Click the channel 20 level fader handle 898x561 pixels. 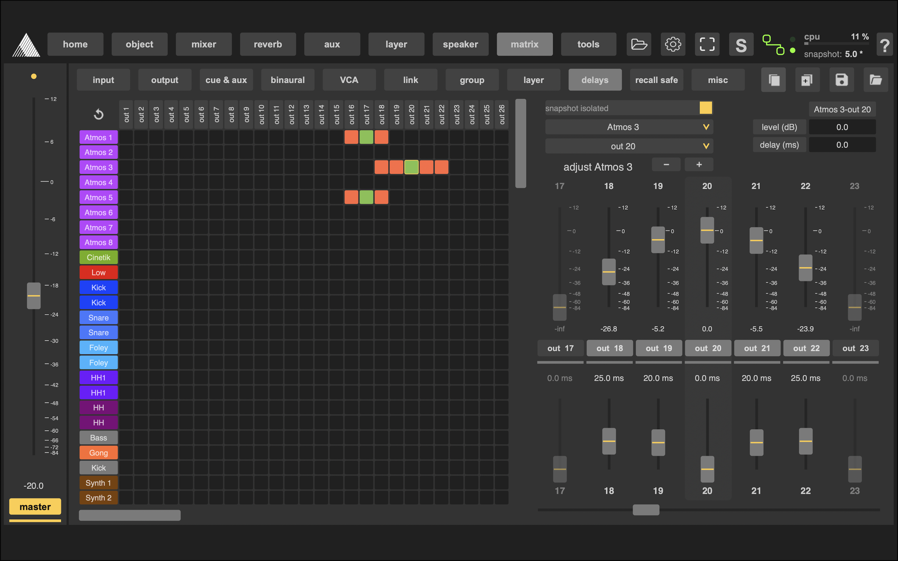pyautogui.click(x=707, y=230)
